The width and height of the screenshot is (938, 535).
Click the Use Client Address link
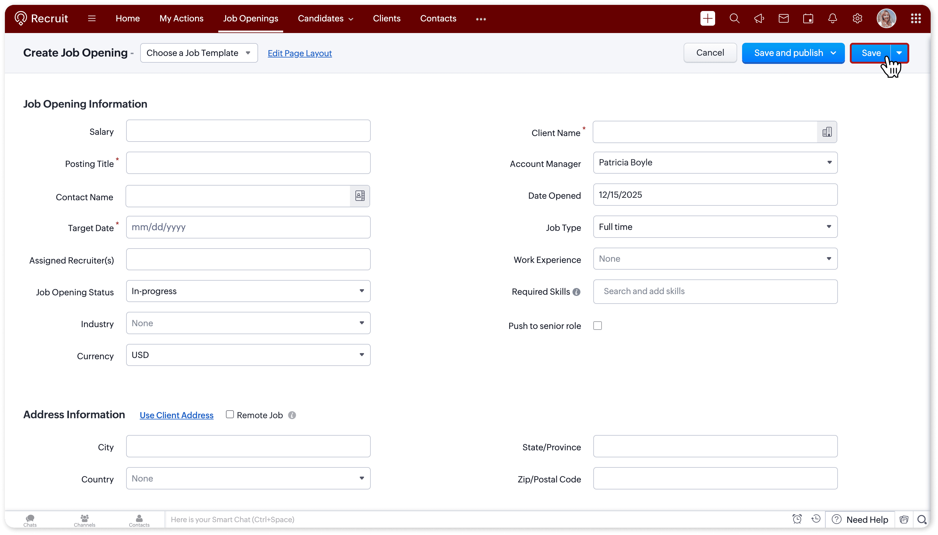pyautogui.click(x=177, y=415)
